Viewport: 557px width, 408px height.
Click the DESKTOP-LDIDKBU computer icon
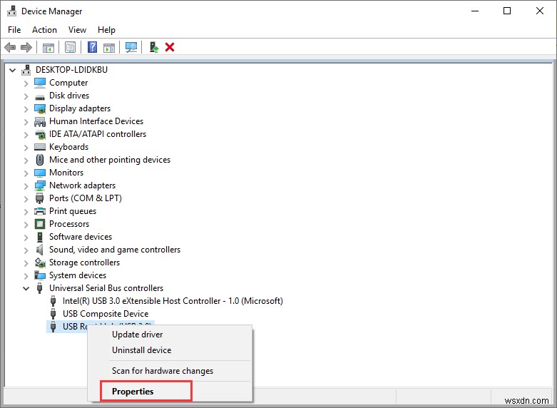tap(26, 70)
